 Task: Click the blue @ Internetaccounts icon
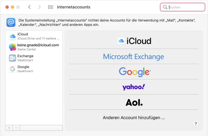[x=11, y=22]
